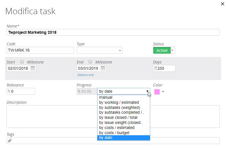Enable the Start Milestone checkbox

pos(22,62)
